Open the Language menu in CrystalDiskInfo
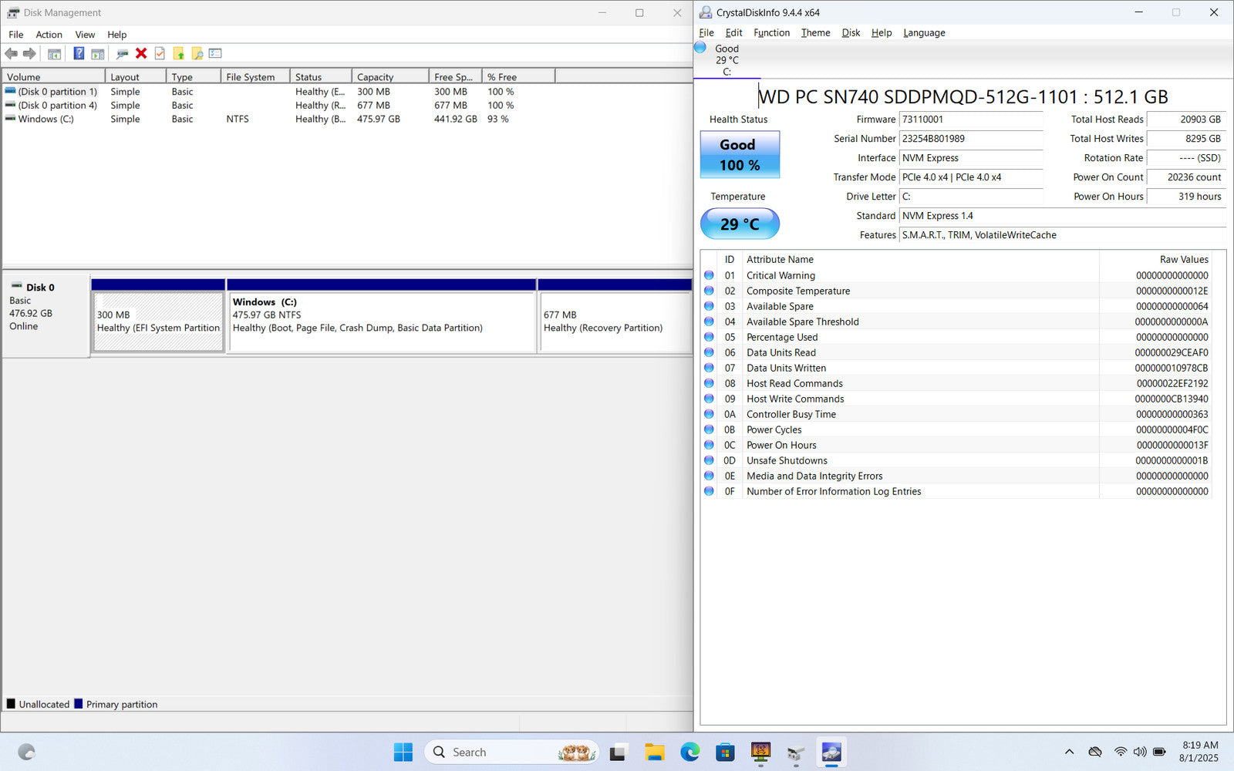The width and height of the screenshot is (1234, 771). (x=924, y=32)
